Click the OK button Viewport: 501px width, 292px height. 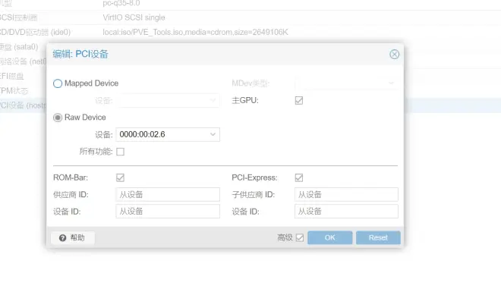[329, 237]
